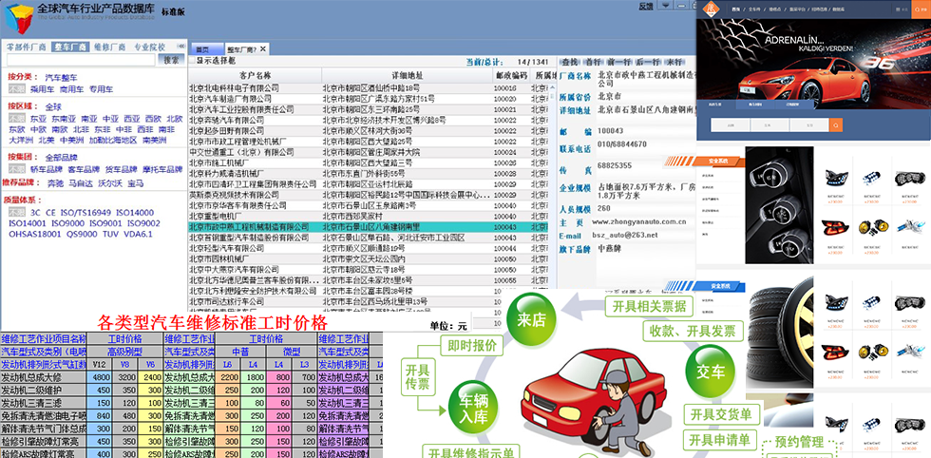This screenshot has width=931, height=458.
Task: Click the green 交车 circle in the diagram
Action: [711, 372]
